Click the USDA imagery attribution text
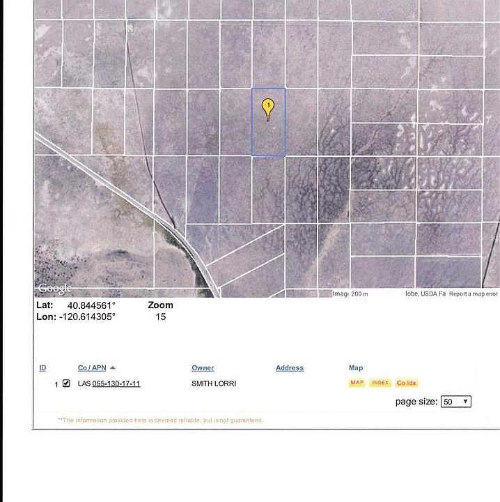 [425, 294]
